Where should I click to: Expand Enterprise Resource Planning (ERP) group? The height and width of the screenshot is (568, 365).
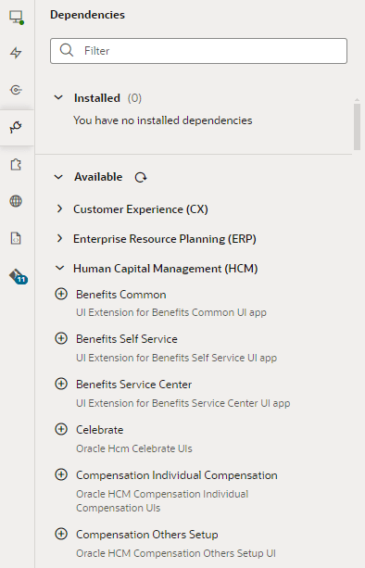[59, 238]
